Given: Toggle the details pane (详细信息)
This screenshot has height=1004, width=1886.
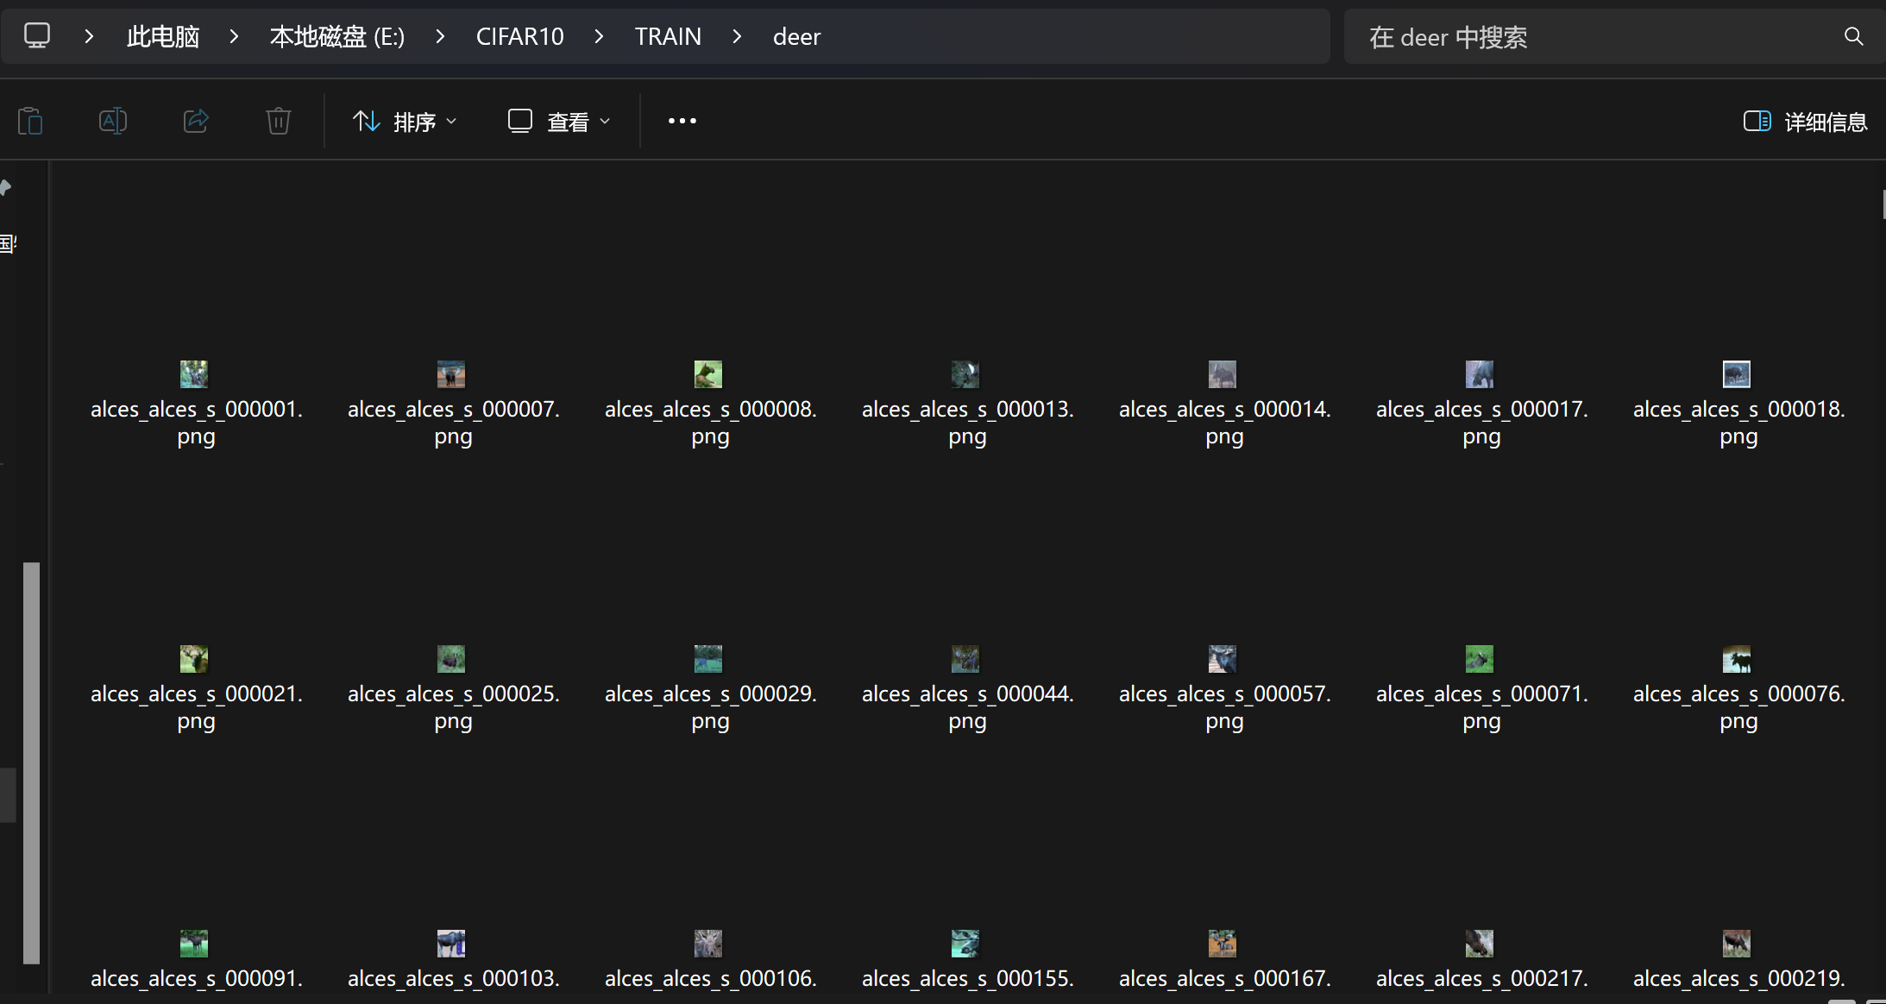Looking at the screenshot, I should point(1805,122).
